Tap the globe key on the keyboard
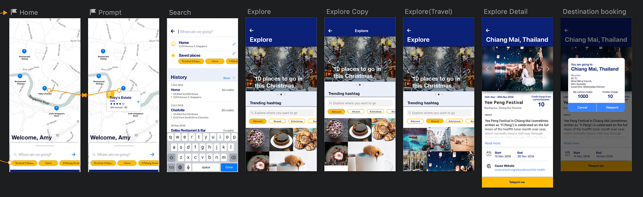This screenshot has width=643, height=197. [180, 167]
